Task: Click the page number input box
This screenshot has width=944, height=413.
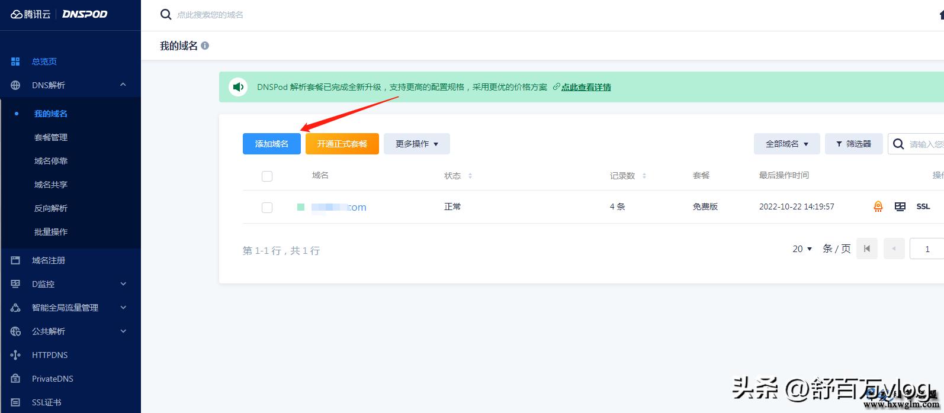Action: click(x=927, y=249)
